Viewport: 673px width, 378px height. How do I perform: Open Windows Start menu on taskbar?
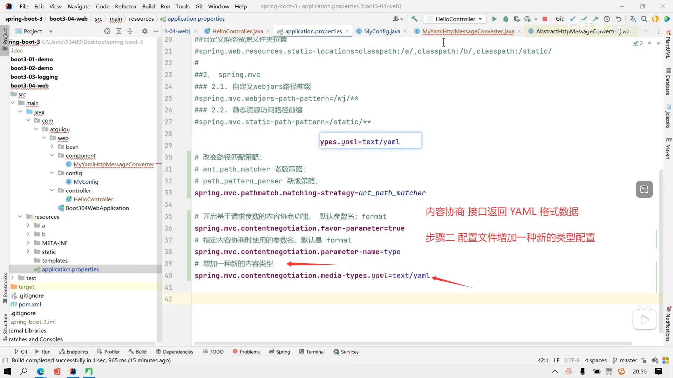(7, 371)
